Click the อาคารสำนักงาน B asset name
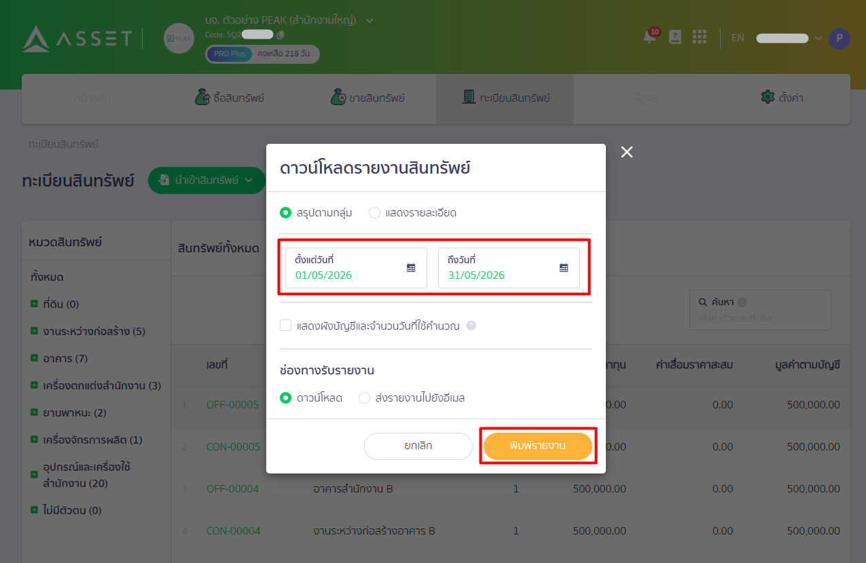Viewport: 866px width, 563px height. coord(353,489)
